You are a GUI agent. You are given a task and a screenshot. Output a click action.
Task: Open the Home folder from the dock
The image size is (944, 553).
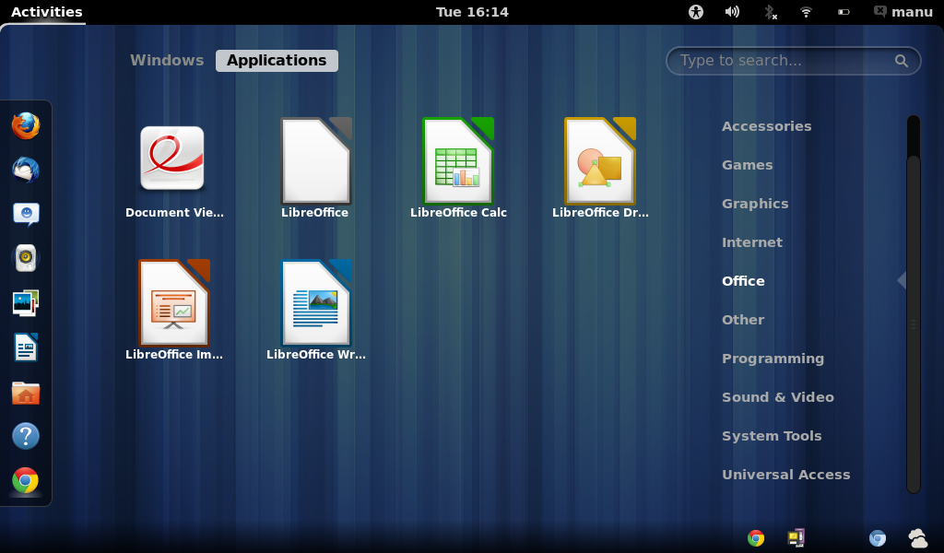[26, 392]
